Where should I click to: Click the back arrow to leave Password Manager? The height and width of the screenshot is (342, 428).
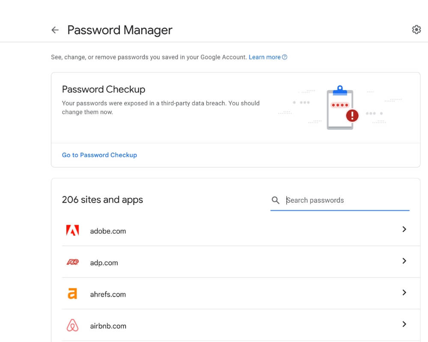point(55,30)
